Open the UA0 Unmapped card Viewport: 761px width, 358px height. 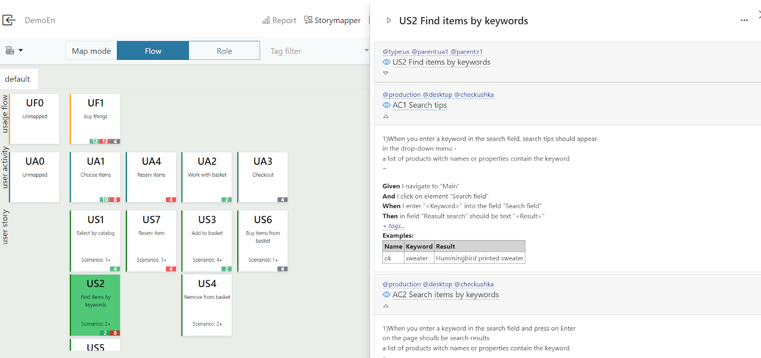coord(35,177)
